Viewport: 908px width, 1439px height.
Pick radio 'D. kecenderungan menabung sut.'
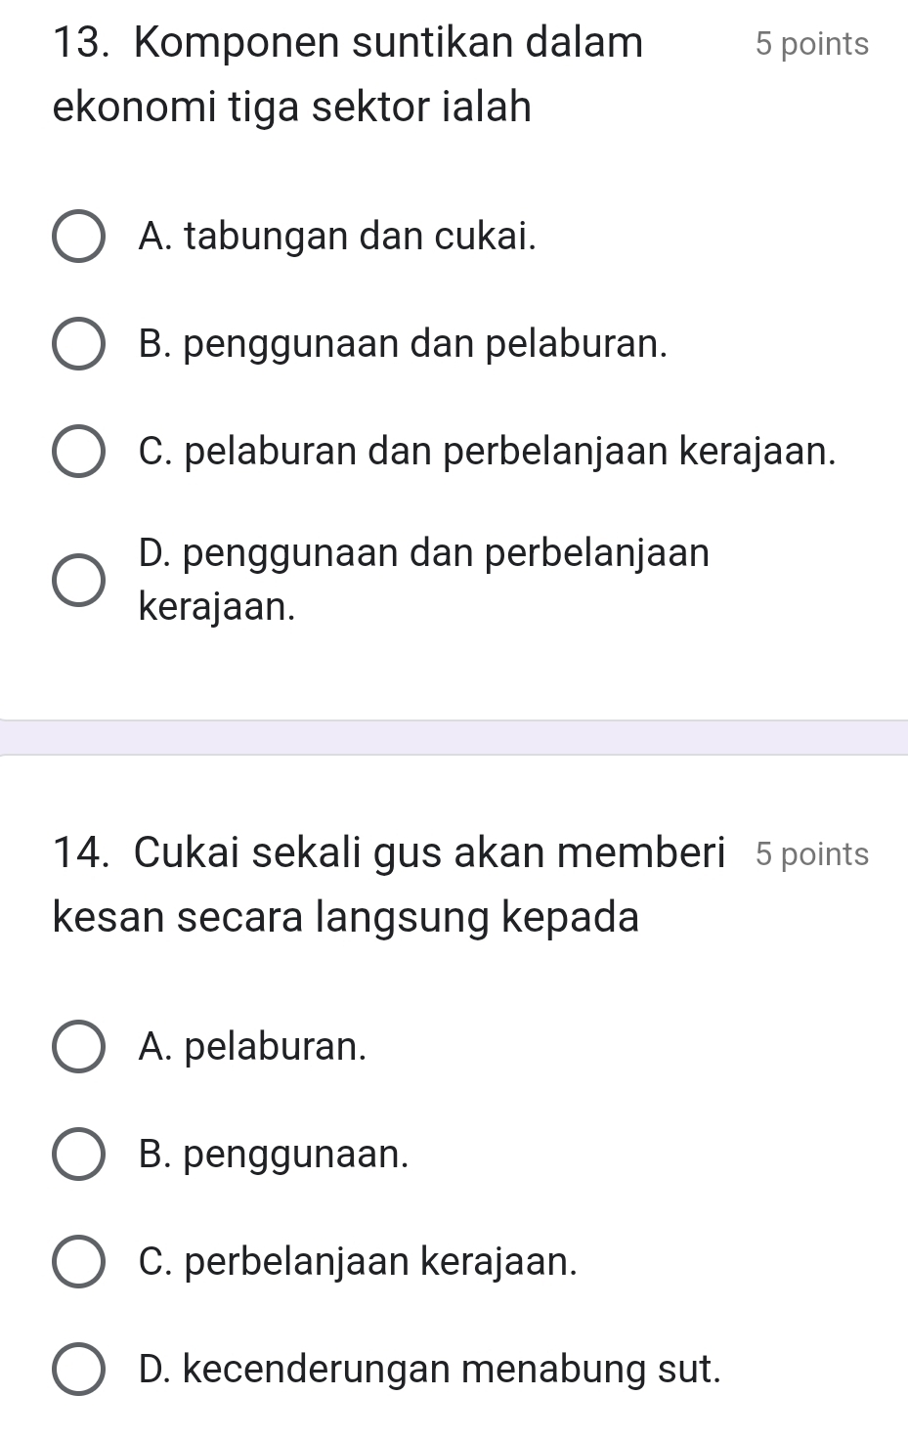click(77, 1370)
